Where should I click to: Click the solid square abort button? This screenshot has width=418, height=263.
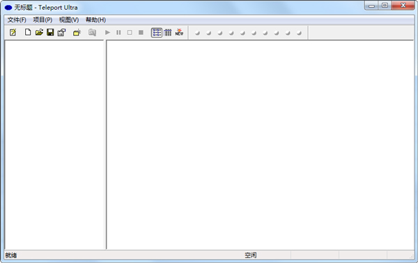[141, 32]
